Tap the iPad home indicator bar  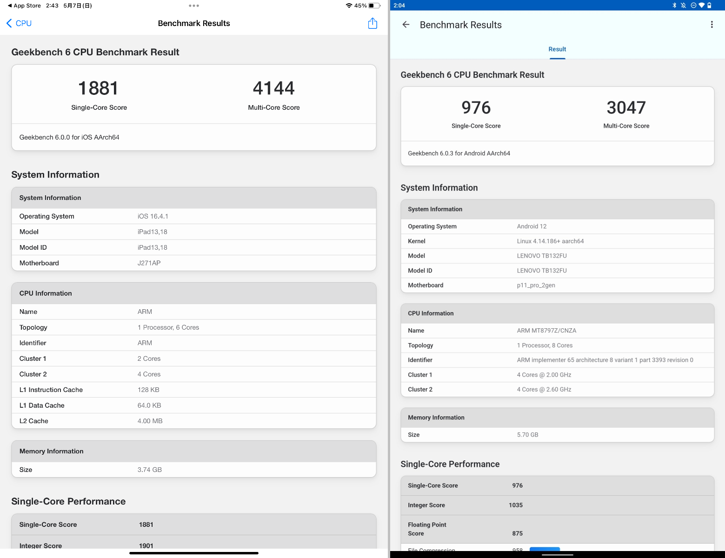(194, 553)
